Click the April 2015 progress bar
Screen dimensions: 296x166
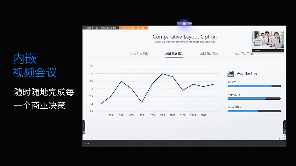(x=254, y=86)
